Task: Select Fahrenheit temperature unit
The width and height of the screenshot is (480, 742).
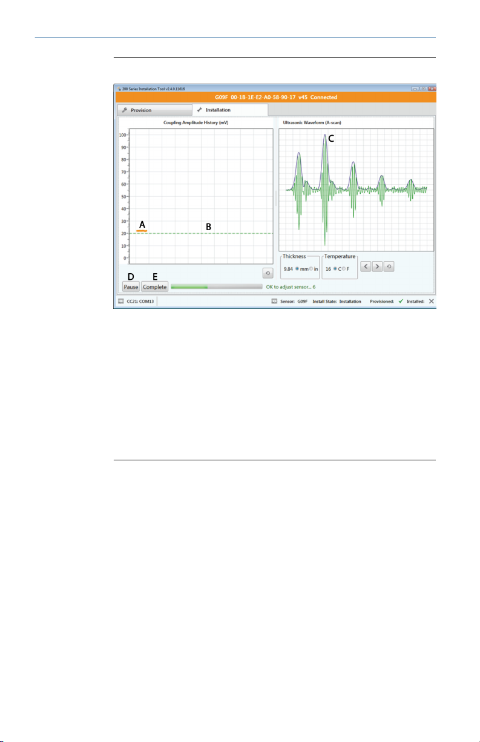Action: (x=344, y=268)
